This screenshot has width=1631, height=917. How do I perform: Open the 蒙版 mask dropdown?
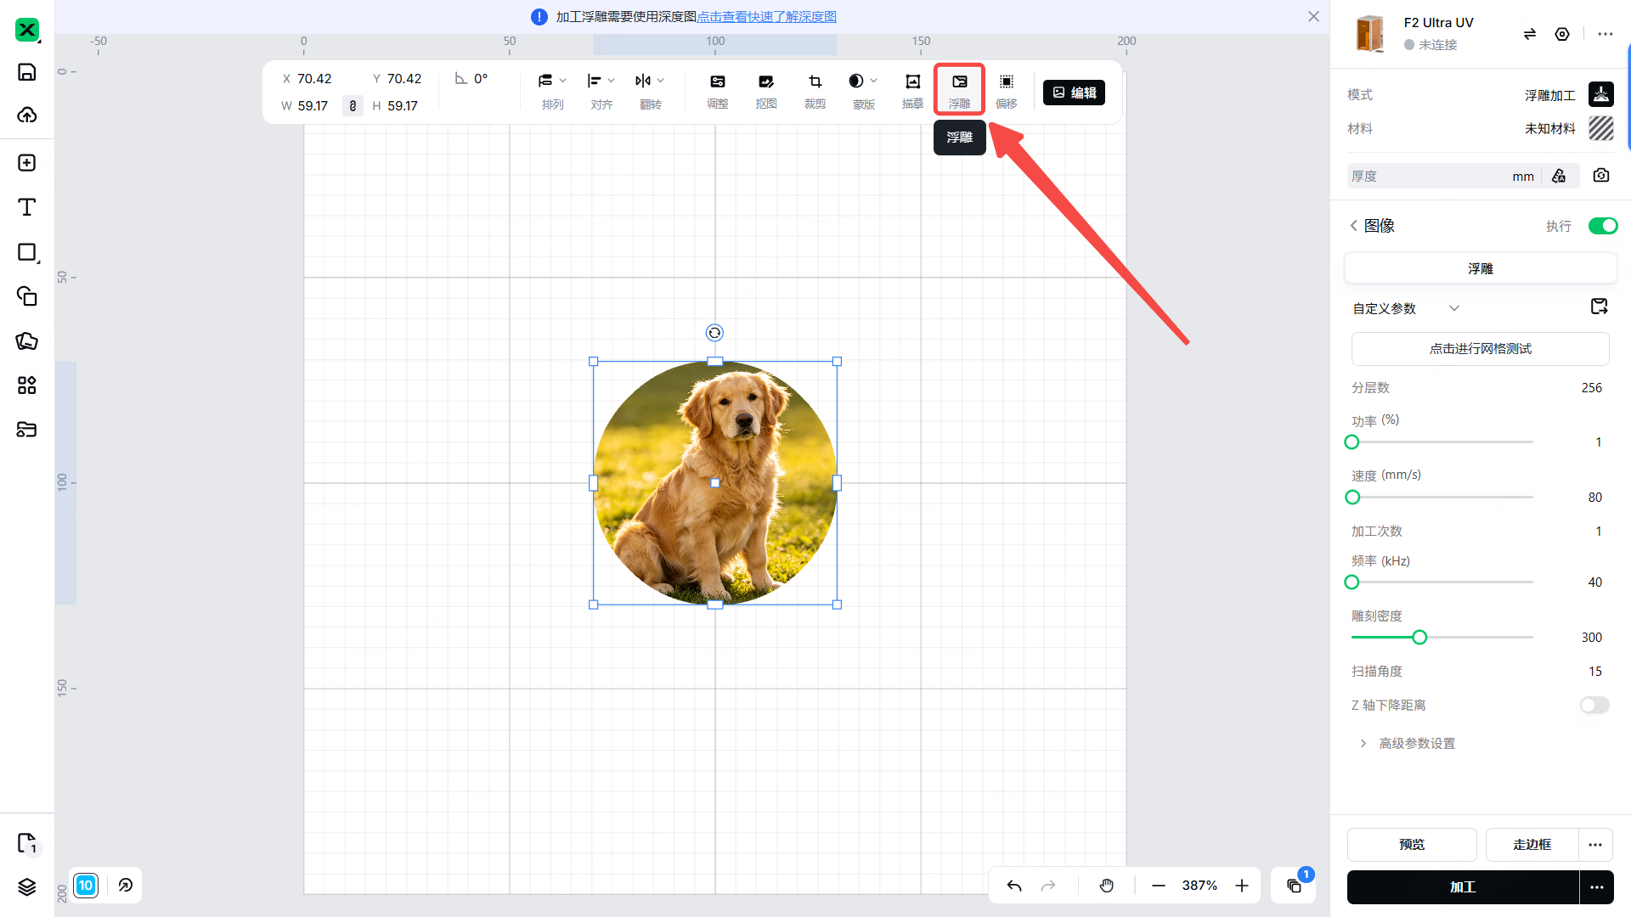(x=864, y=90)
